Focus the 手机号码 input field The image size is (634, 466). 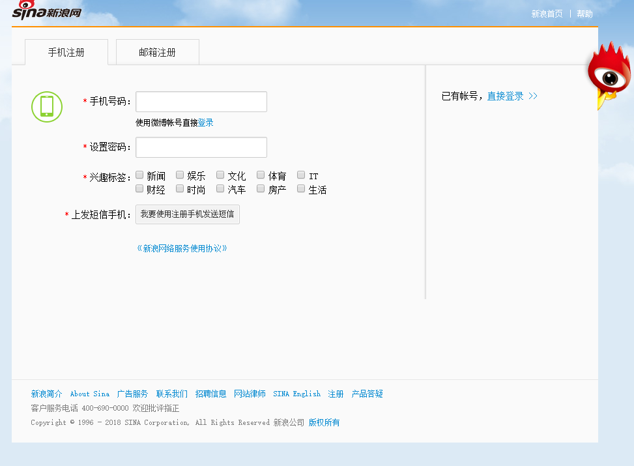(201, 102)
